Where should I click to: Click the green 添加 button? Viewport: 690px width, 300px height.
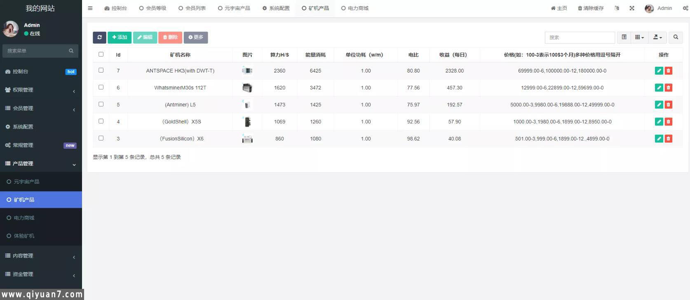click(120, 37)
